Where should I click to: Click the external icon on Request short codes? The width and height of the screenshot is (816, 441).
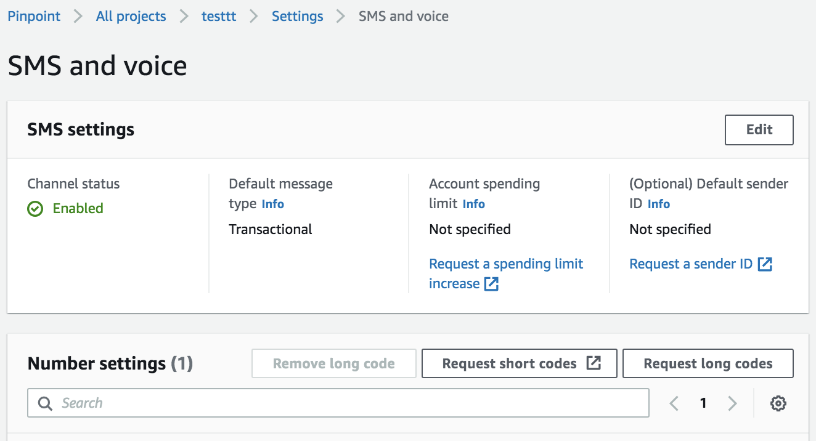point(594,363)
